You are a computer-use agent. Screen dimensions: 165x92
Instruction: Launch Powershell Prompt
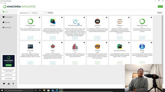click(x=142, y=38)
